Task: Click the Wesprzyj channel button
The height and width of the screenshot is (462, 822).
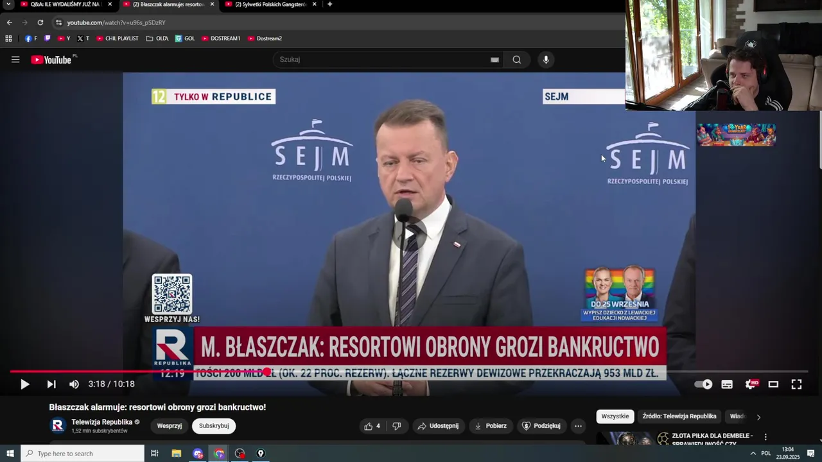Action: coord(170,426)
